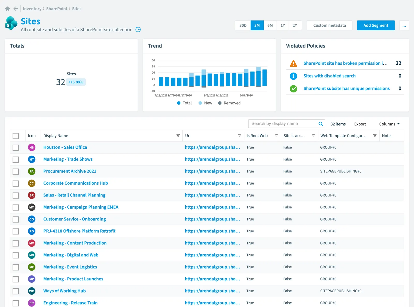Click the PA avatar for Procurement Archive
The width and height of the screenshot is (414, 307).
click(x=32, y=171)
